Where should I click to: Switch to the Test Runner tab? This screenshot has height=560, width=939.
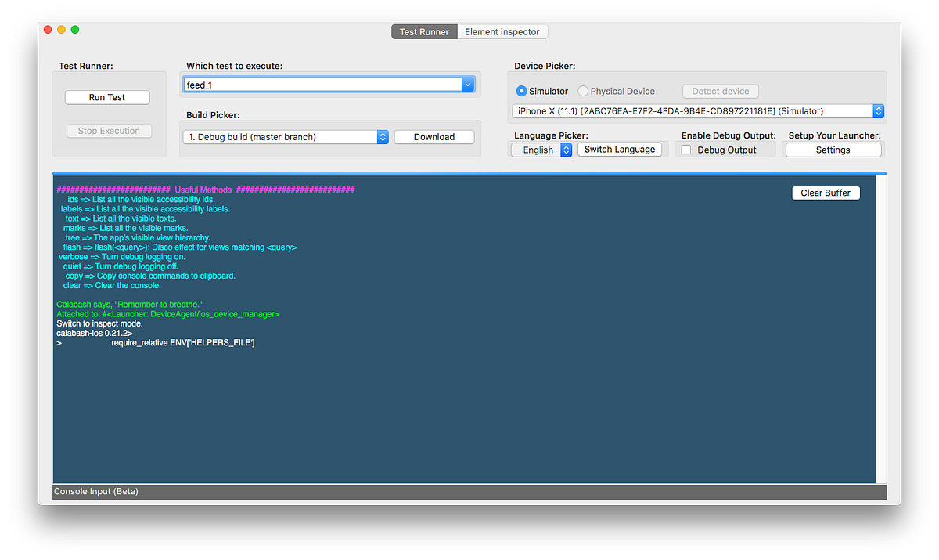pyautogui.click(x=424, y=31)
